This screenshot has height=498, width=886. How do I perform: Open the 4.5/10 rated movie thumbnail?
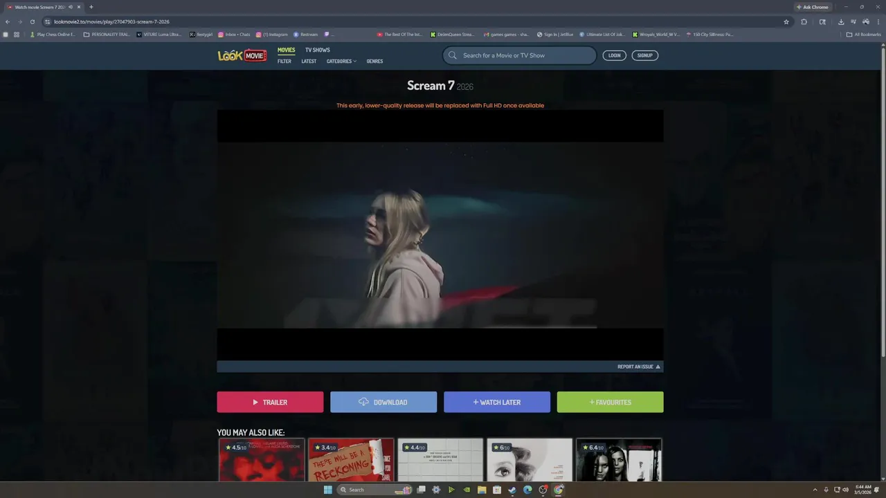click(262, 460)
